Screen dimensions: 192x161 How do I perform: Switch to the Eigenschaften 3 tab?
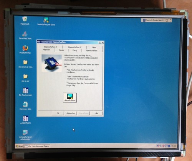(74, 47)
